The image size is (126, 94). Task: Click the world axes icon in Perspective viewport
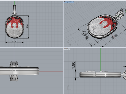(x=70, y=43)
